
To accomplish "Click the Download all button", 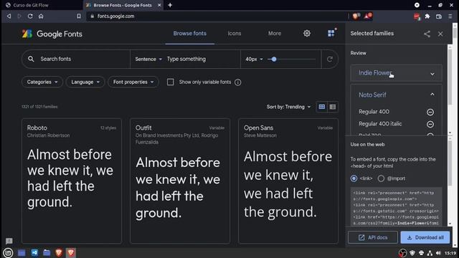I will click(425, 237).
